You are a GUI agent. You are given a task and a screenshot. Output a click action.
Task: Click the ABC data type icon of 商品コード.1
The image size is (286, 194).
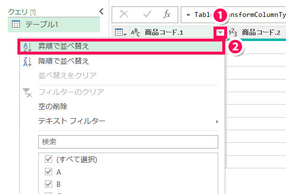136,33
